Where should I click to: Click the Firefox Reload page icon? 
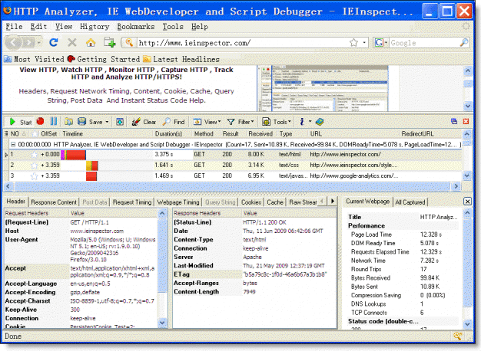(x=54, y=43)
